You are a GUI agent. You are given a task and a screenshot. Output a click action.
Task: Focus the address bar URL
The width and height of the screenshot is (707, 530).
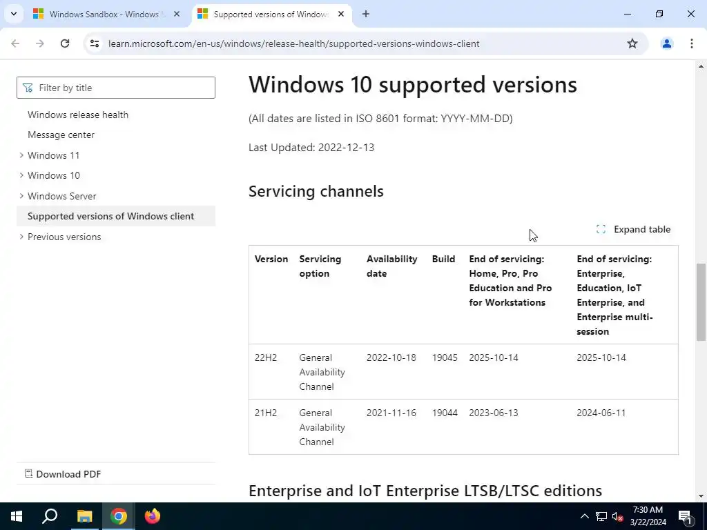294,43
